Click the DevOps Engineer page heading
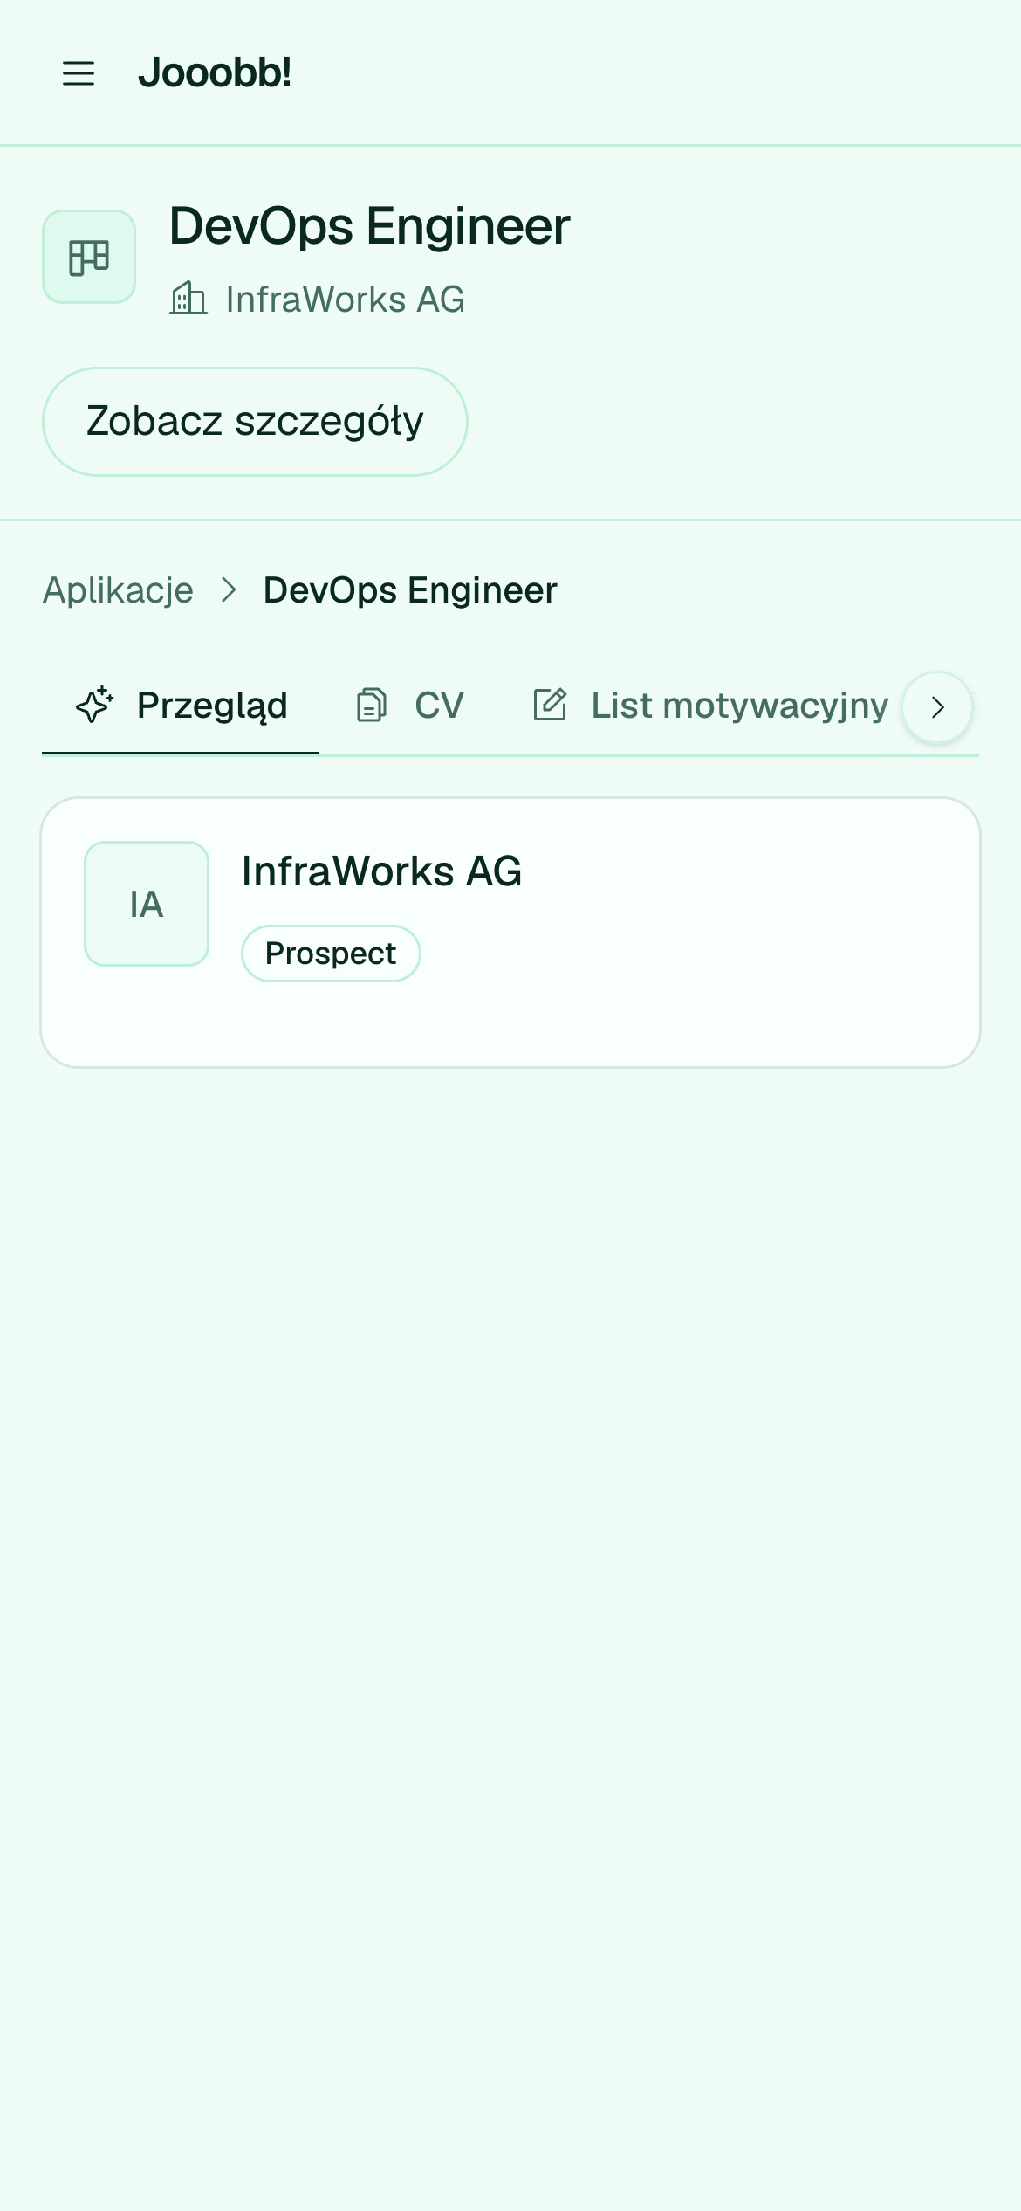The width and height of the screenshot is (1021, 2211). (370, 226)
